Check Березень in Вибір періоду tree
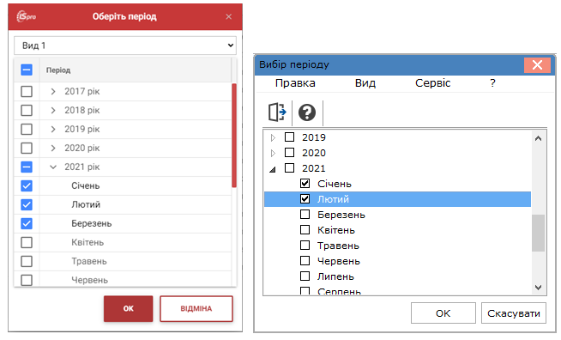 (x=305, y=215)
